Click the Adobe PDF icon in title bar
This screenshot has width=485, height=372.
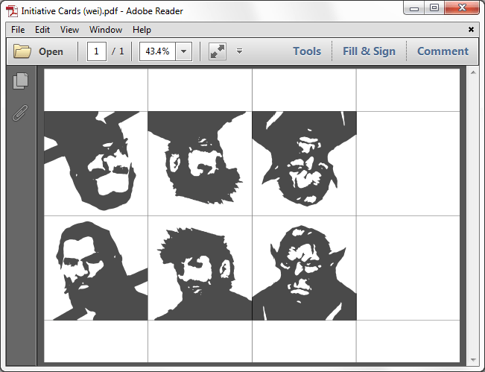pyautogui.click(x=13, y=11)
